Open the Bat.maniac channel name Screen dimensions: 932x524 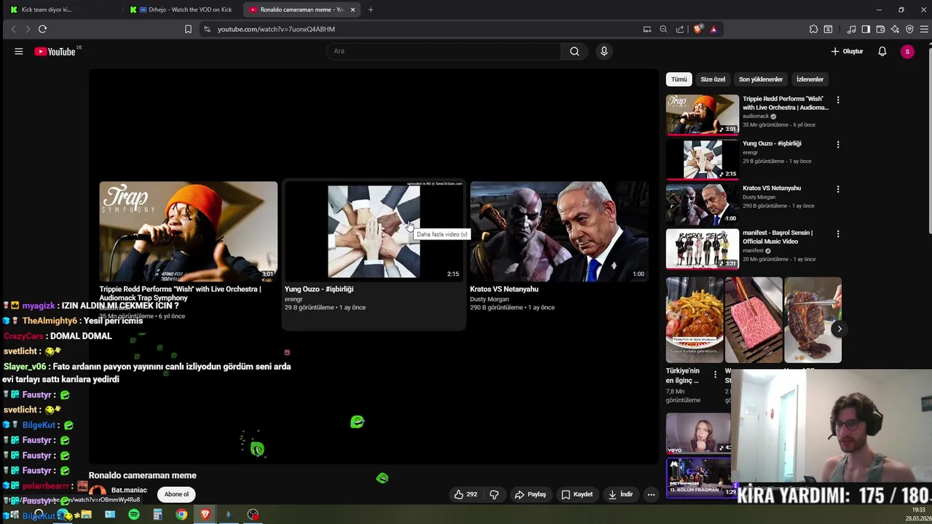129,490
